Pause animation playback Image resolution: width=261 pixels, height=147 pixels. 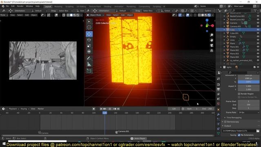pyautogui.click(x=110, y=109)
